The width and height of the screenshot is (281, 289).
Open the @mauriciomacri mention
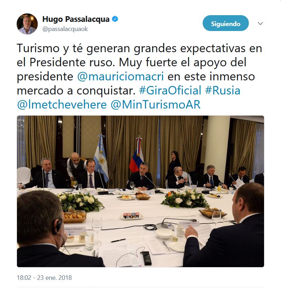(x=121, y=76)
